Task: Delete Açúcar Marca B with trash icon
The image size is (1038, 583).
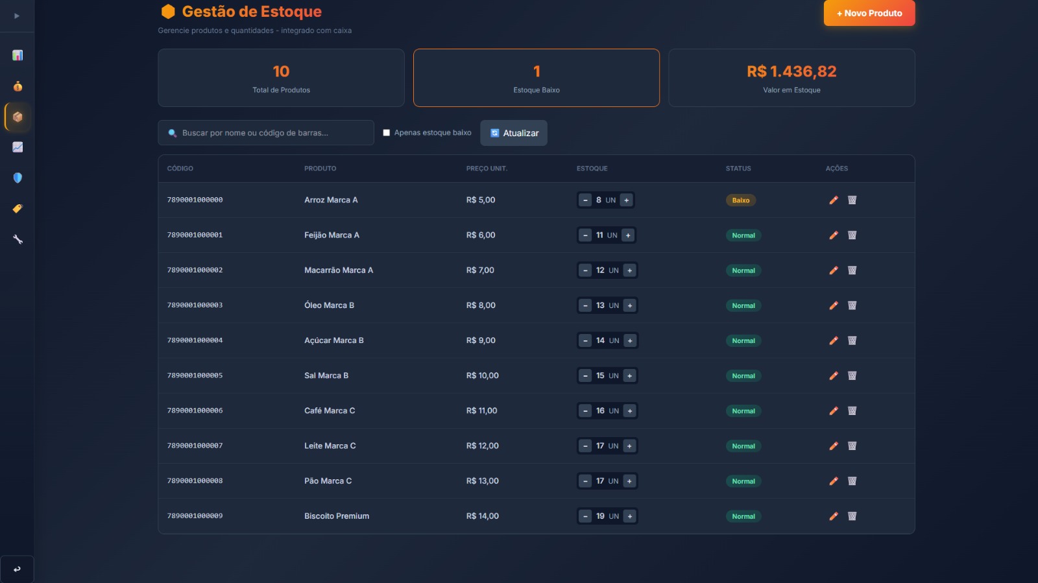Action: pyautogui.click(x=852, y=340)
